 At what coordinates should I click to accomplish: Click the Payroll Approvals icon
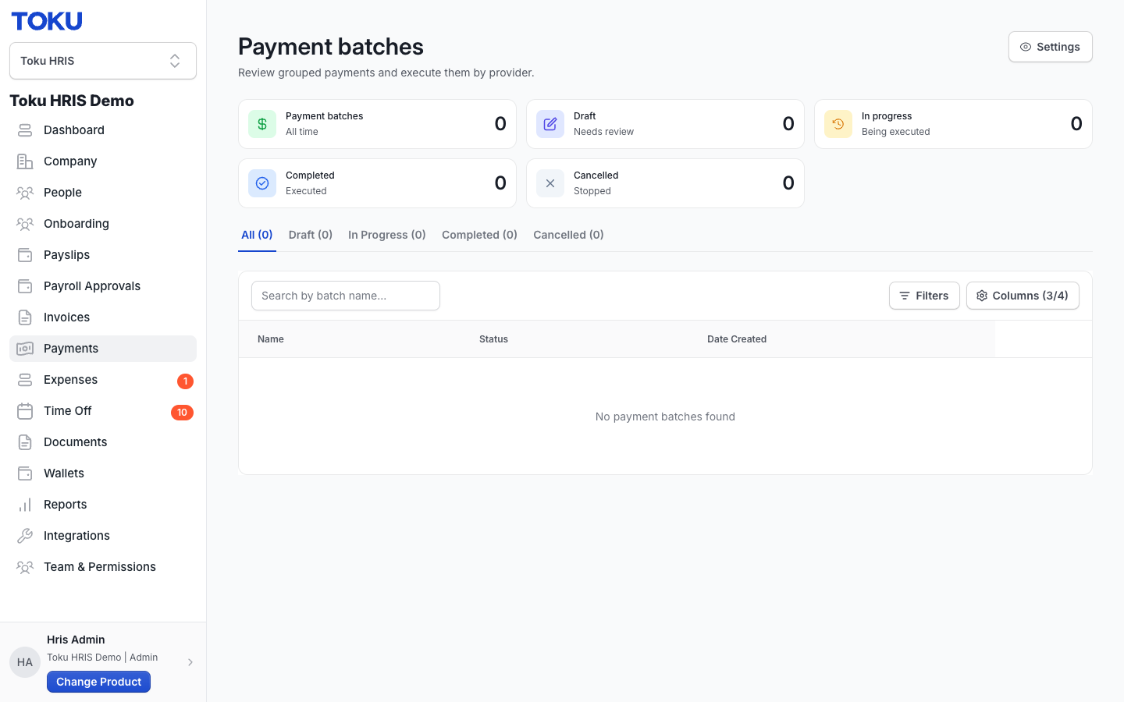(25, 286)
